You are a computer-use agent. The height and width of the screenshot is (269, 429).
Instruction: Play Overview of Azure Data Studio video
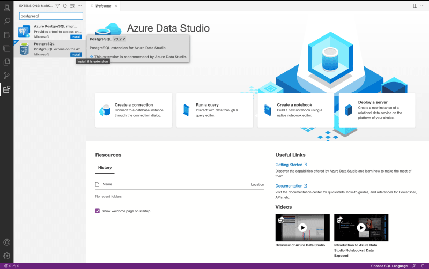(302, 227)
